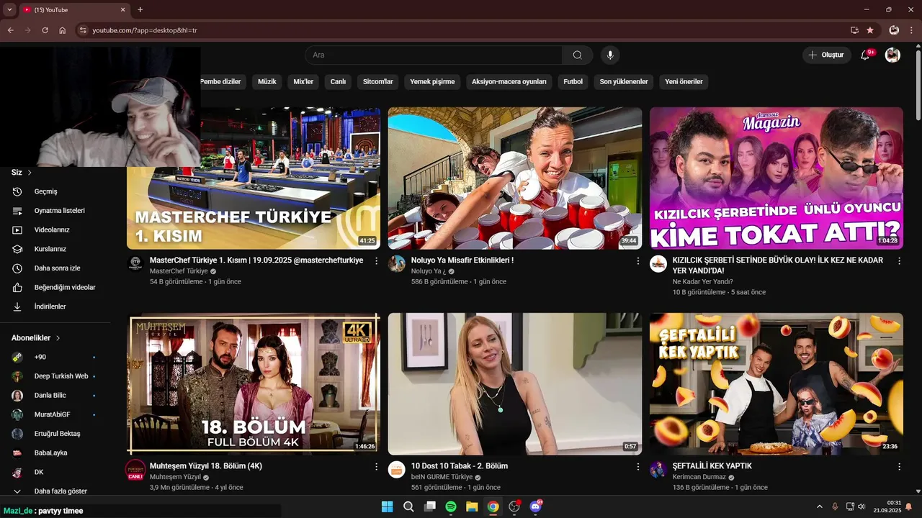The width and height of the screenshot is (922, 518).
Task: Start voice search with microphone icon
Action: 610,55
